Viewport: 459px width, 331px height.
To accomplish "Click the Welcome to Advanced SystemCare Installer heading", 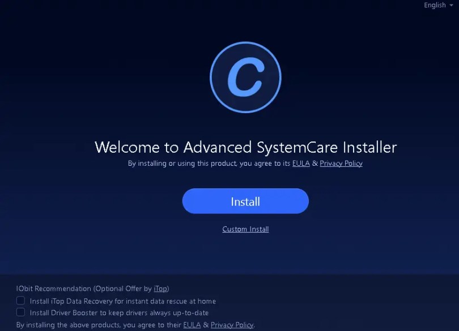I will pos(245,147).
